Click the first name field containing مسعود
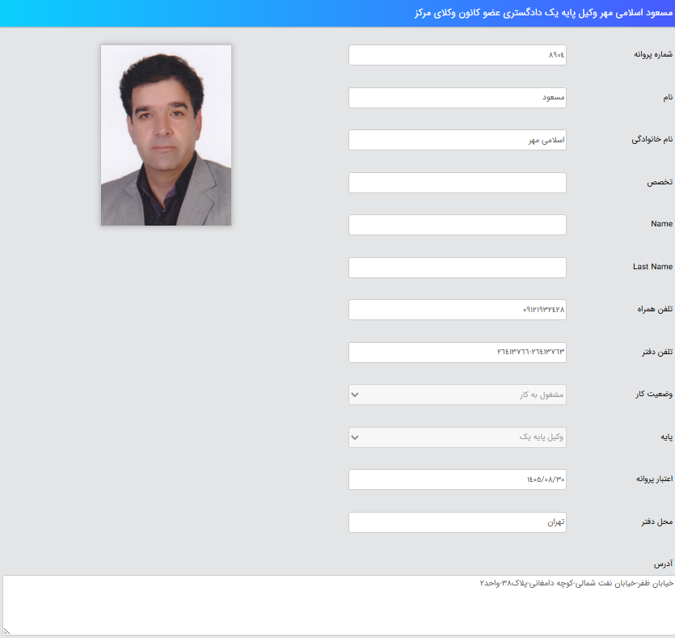The image size is (675, 638). (x=458, y=98)
